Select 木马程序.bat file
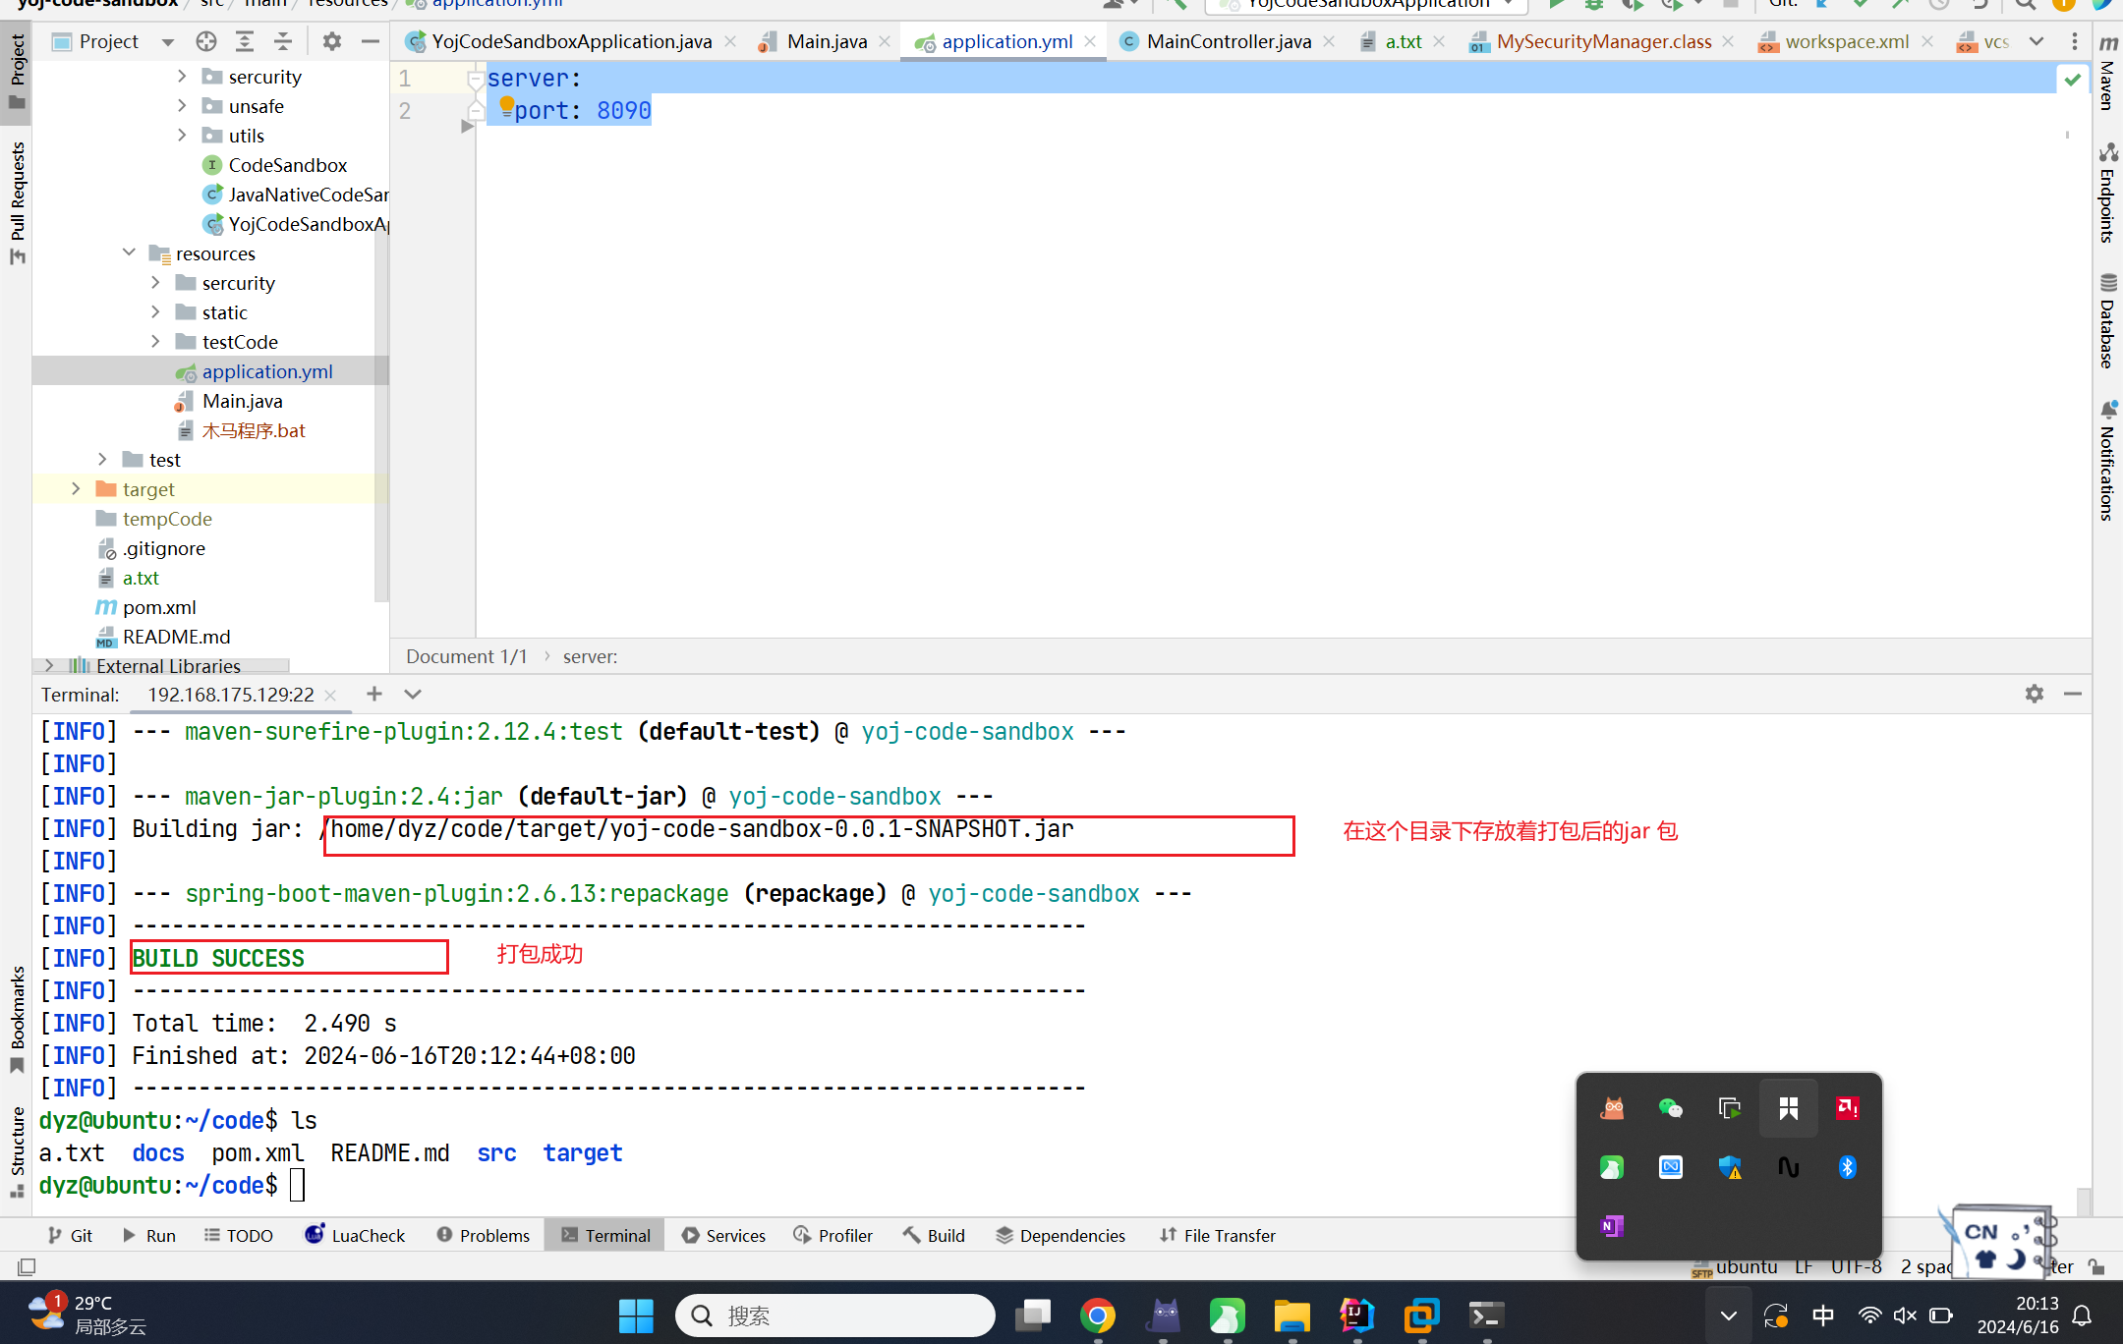2123x1344 pixels. (x=253, y=430)
